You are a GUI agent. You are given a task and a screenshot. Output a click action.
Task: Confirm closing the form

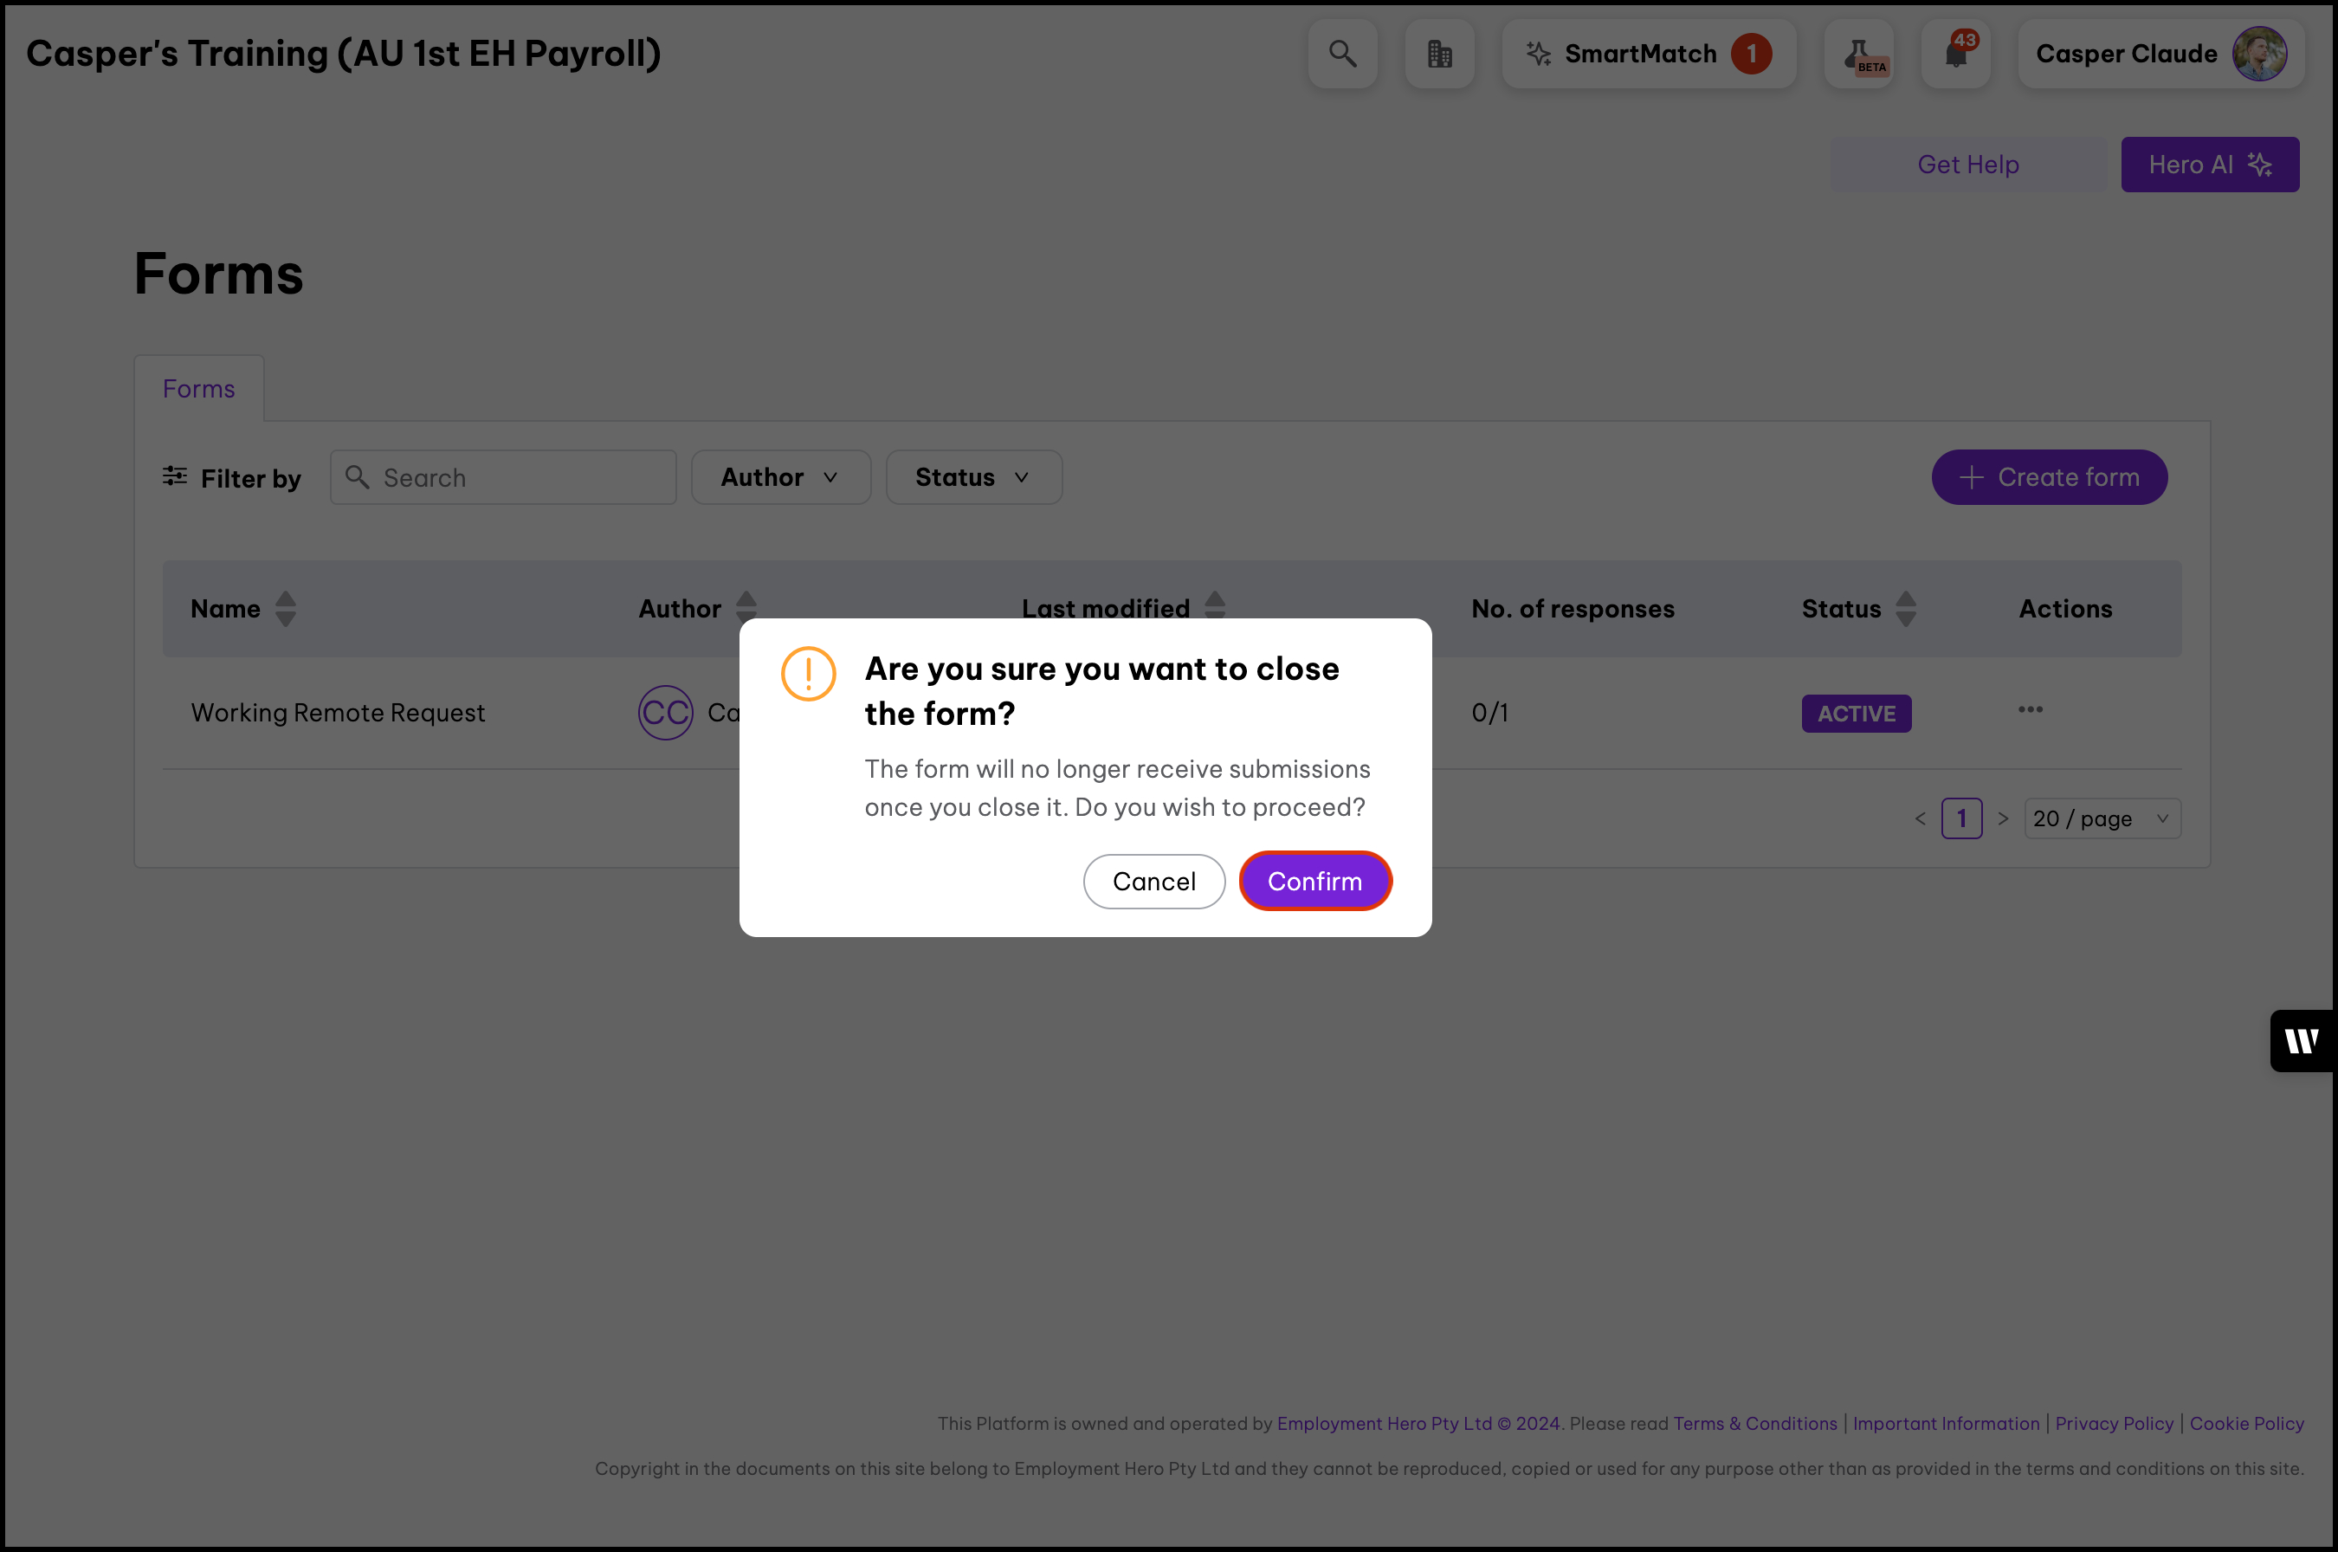[1314, 881]
